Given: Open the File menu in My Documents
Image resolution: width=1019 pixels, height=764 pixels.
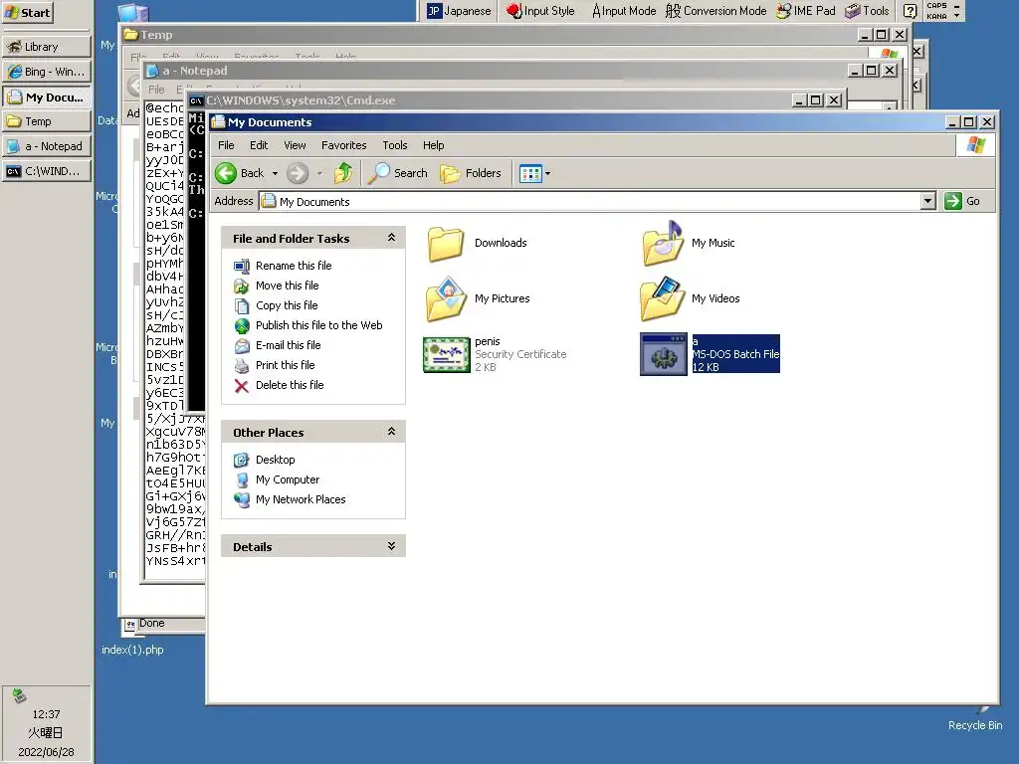Looking at the screenshot, I should 226,145.
